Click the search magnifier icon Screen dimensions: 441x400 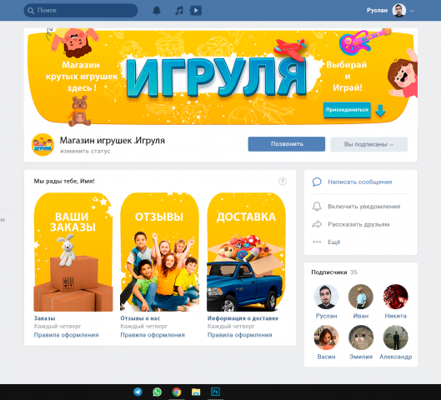click(31, 11)
